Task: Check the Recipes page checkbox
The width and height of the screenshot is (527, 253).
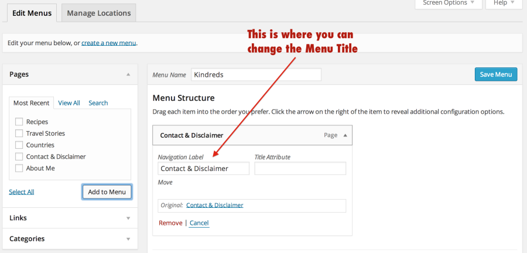Action: pyautogui.click(x=19, y=122)
